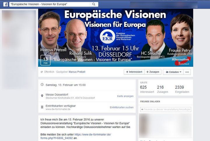This screenshot has height=141, width=210.
Task: View the 216 Zusagen guest list
Action: 162,89
